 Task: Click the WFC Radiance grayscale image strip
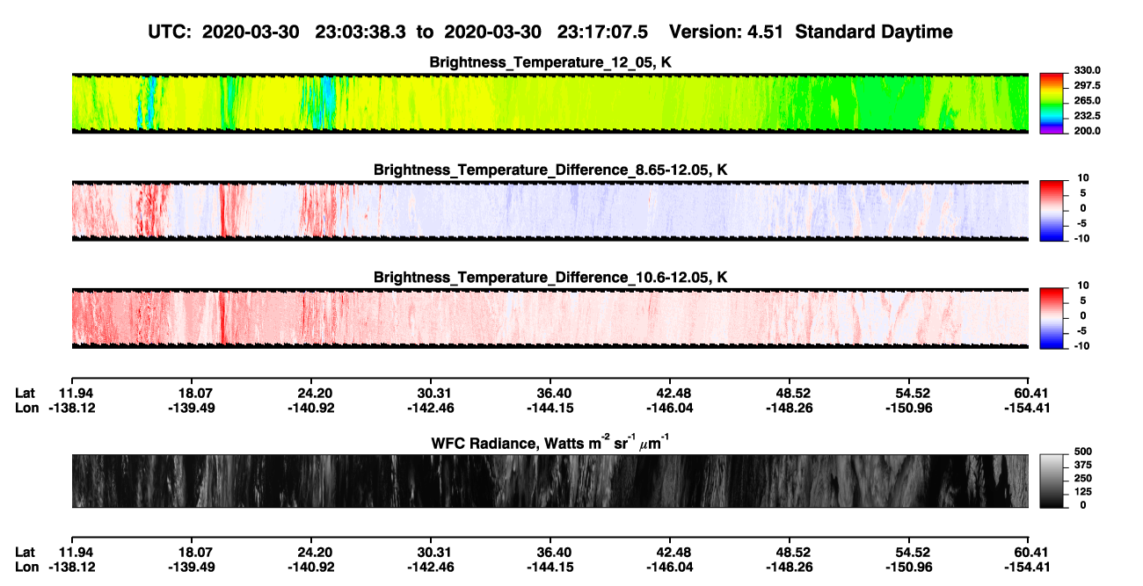(x=550, y=481)
